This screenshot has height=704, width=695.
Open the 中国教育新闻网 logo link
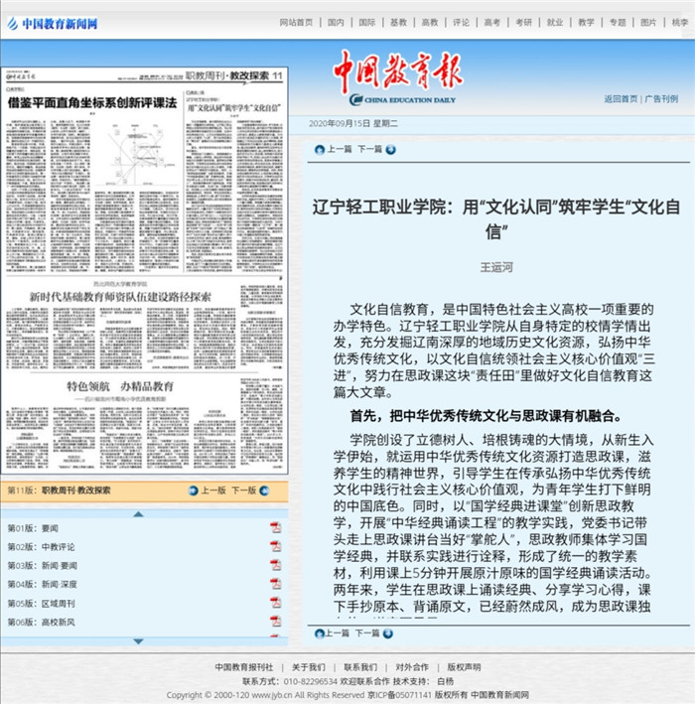(52, 23)
